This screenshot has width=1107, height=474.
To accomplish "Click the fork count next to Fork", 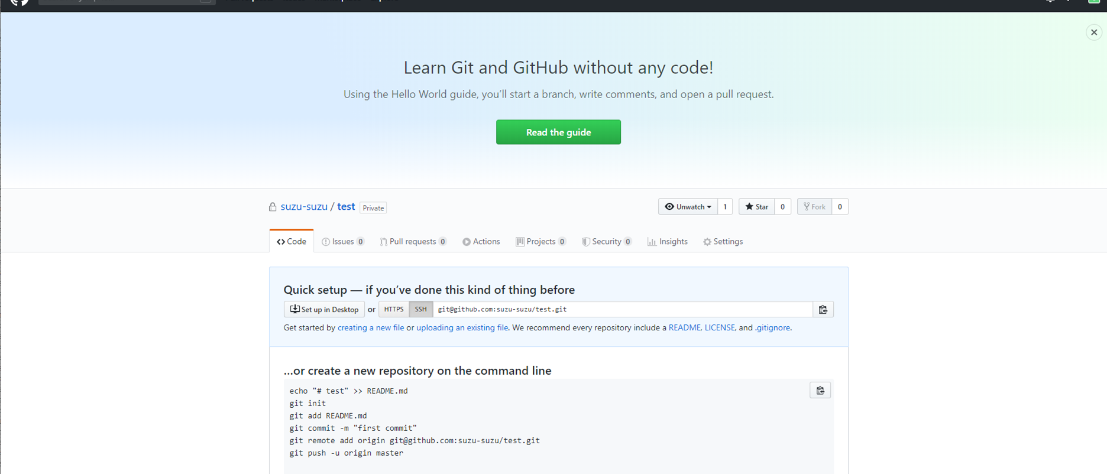I will click(x=840, y=207).
